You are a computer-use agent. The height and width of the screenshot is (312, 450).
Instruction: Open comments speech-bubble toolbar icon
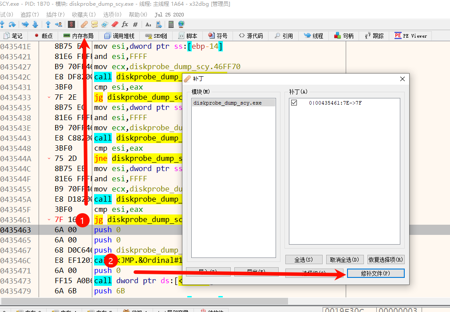point(95,25)
